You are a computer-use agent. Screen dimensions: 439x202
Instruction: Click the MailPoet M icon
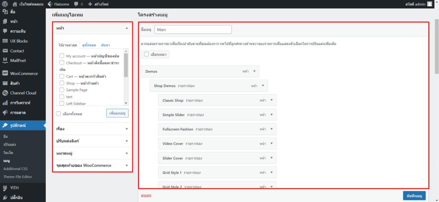click(5, 60)
